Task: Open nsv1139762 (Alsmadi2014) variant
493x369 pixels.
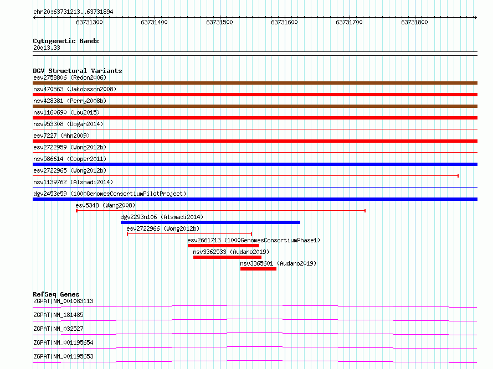Action: point(73,182)
